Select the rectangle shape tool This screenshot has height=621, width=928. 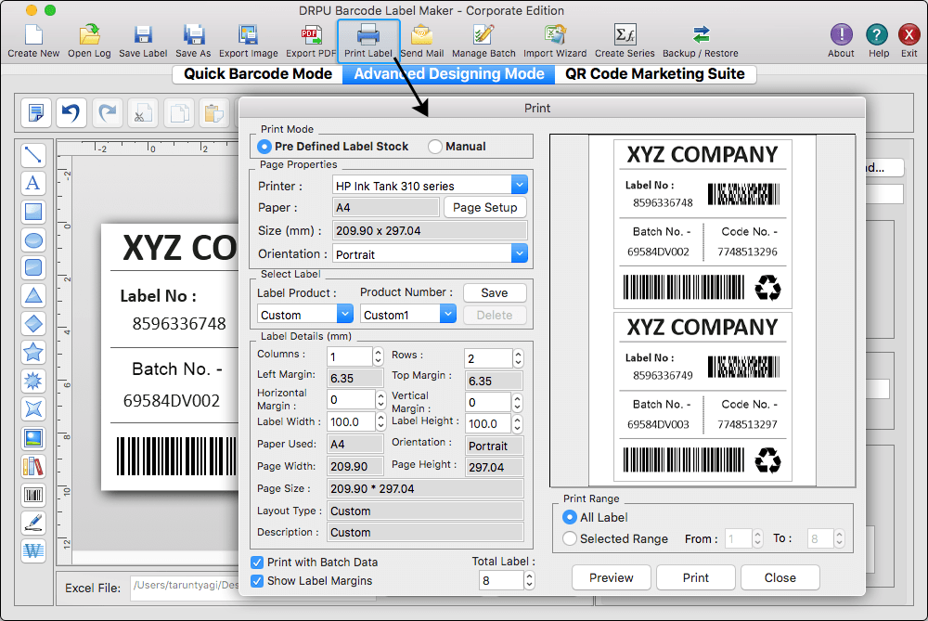pyautogui.click(x=33, y=212)
